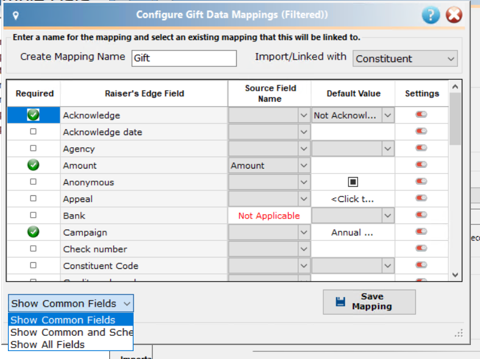480x359 pixels.
Task: Check Required box for Appeal
Action: [x=33, y=198]
